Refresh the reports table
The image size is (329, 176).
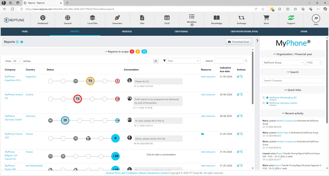click(x=156, y=61)
